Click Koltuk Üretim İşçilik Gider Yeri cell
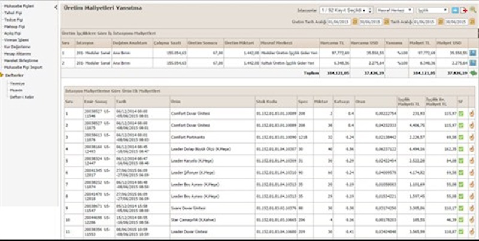 [289, 63]
